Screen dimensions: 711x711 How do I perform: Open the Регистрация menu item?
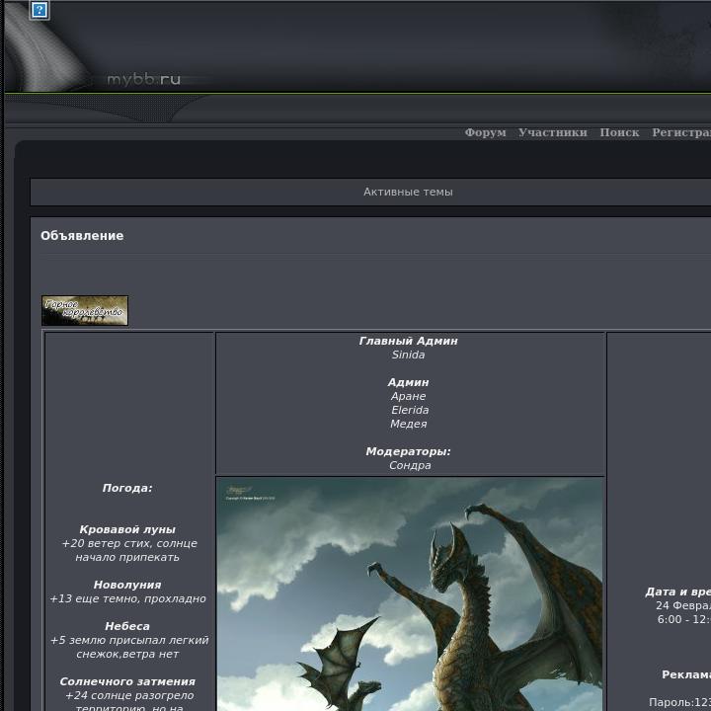tap(681, 132)
